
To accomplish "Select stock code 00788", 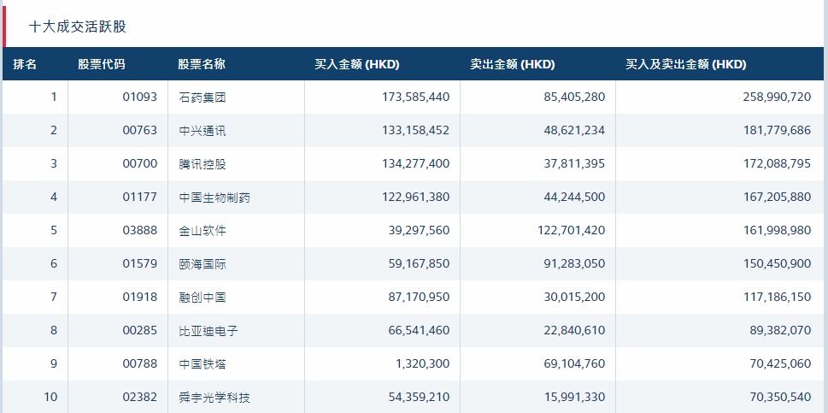I will tap(140, 364).
